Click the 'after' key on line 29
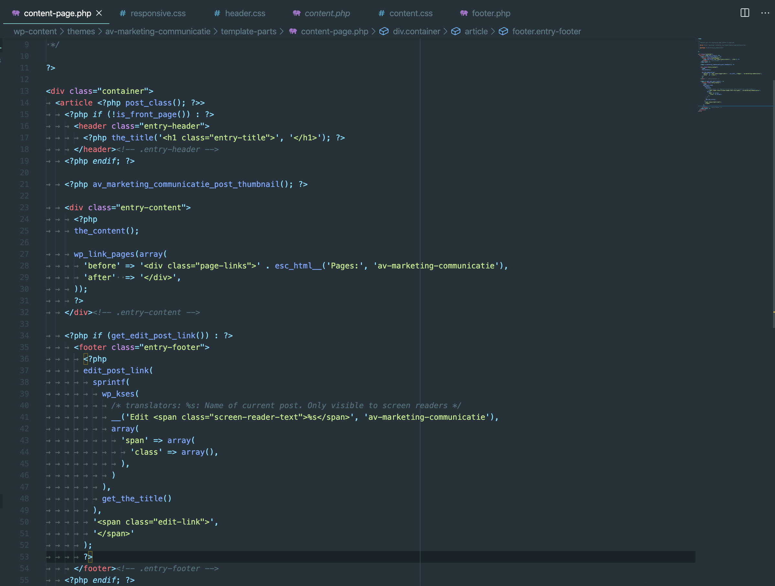Image resolution: width=775 pixels, height=586 pixels. [x=100, y=277]
